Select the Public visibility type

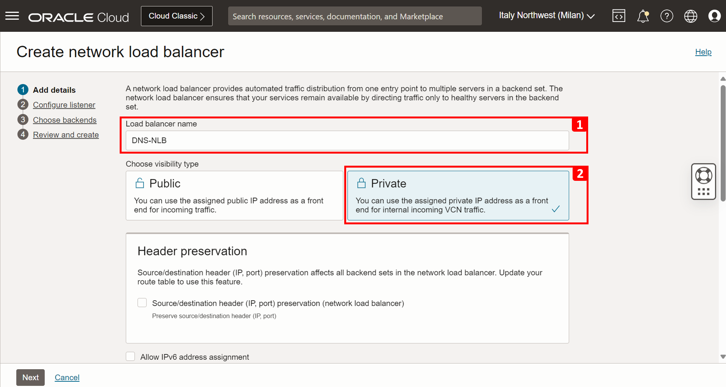point(234,195)
